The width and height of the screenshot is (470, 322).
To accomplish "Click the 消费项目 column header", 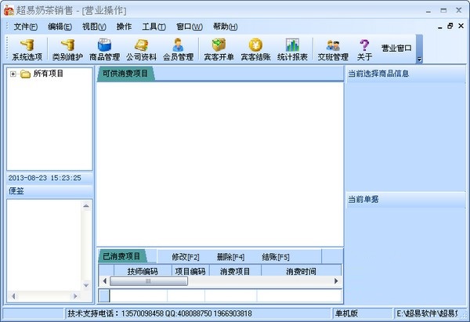I will click(235, 271).
